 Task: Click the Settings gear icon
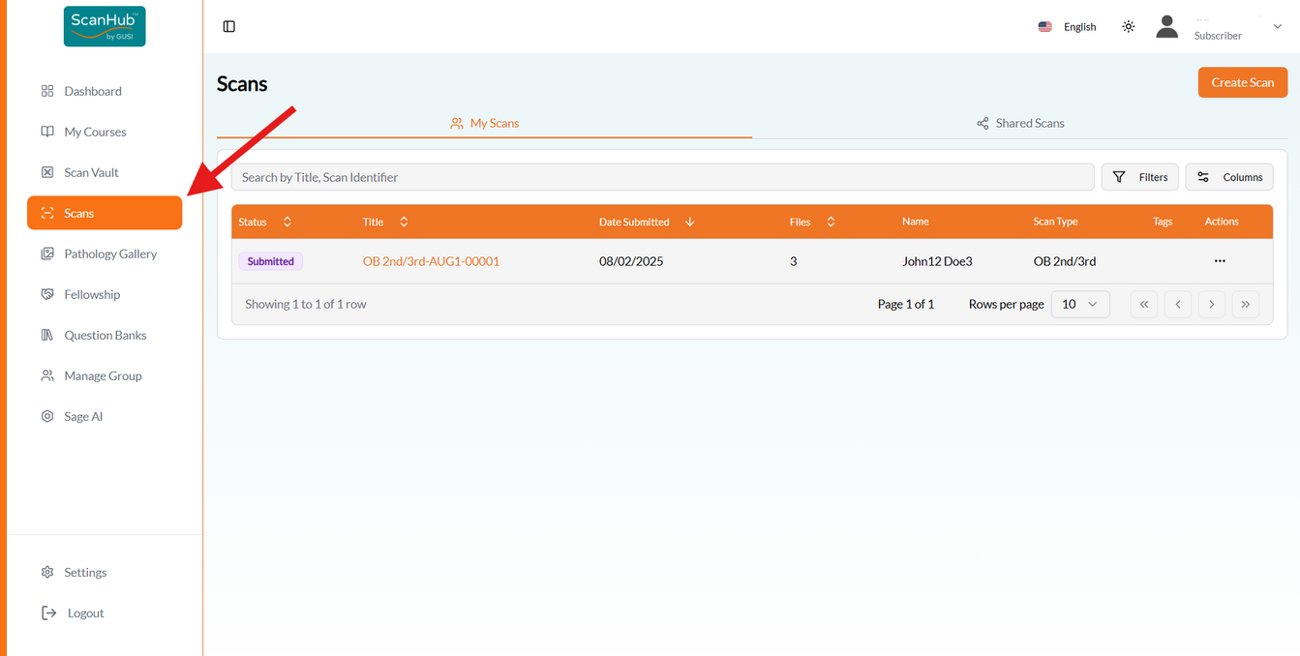[47, 572]
